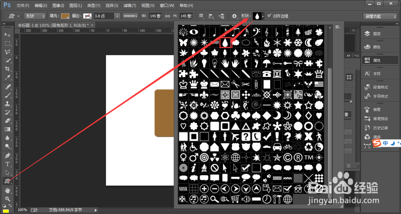Select the Brush tool

[8, 95]
